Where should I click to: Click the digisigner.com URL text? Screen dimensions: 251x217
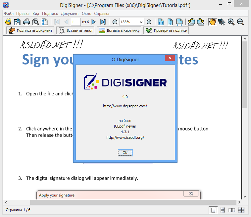[x=125, y=106]
